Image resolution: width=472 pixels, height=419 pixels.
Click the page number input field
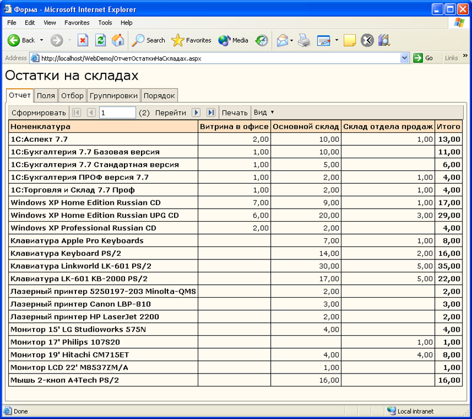coord(117,113)
